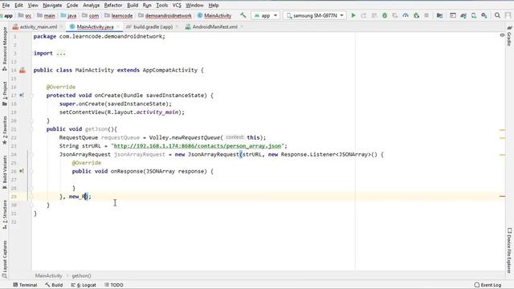Open the VCS menu
Image resolution: width=514 pixels, height=289 pixels.
click(x=177, y=6)
